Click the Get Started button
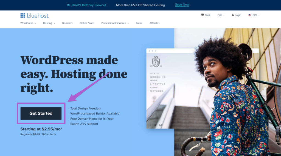Image resolution: width=281 pixels, height=156 pixels. coord(41,113)
